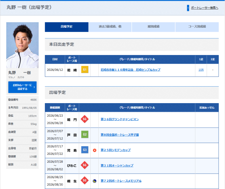Click the SG badge in the Naruto row
The width and height of the screenshot is (225, 189).
85,119
